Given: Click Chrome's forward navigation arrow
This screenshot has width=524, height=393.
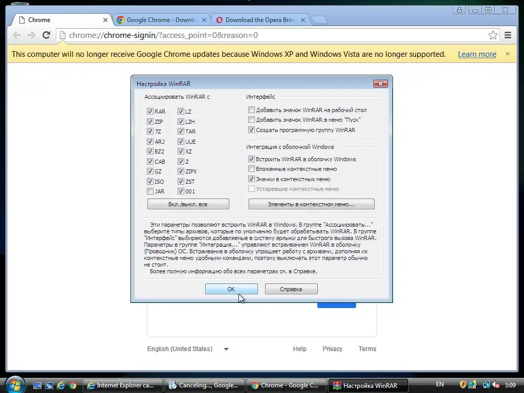Looking at the screenshot, I should tap(31, 35).
